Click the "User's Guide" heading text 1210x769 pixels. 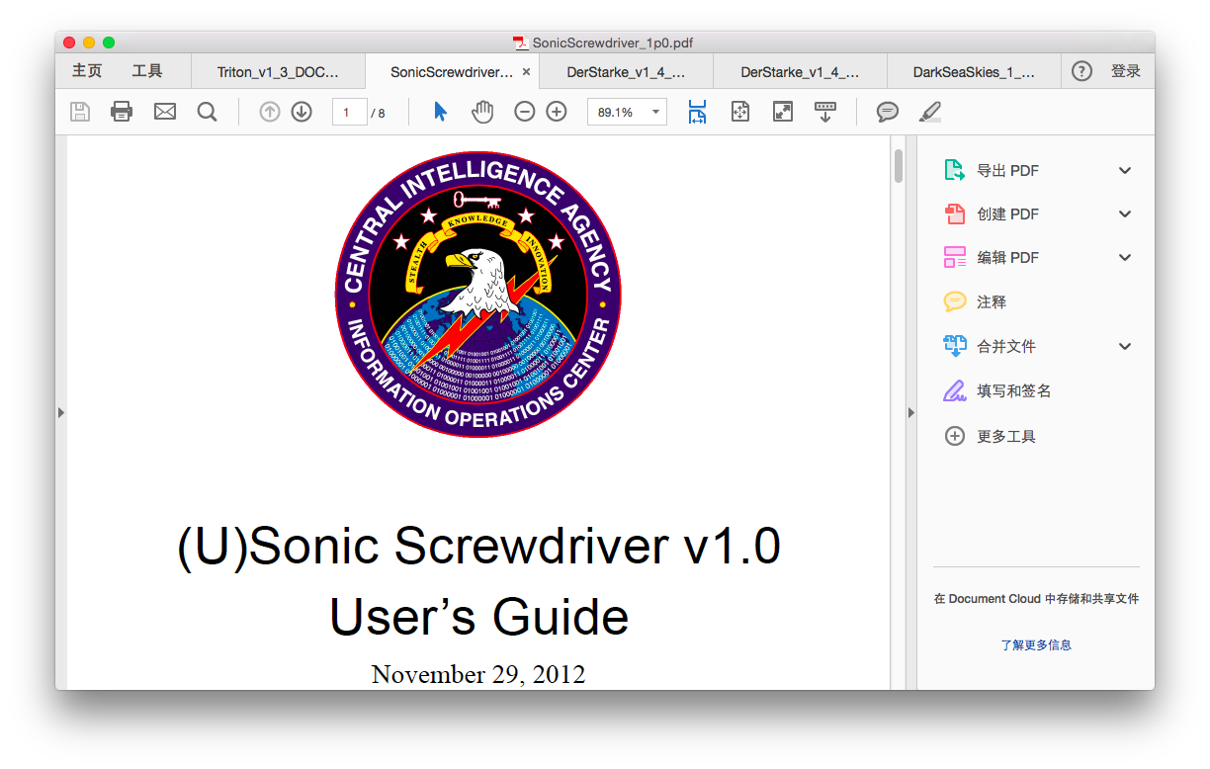(478, 617)
